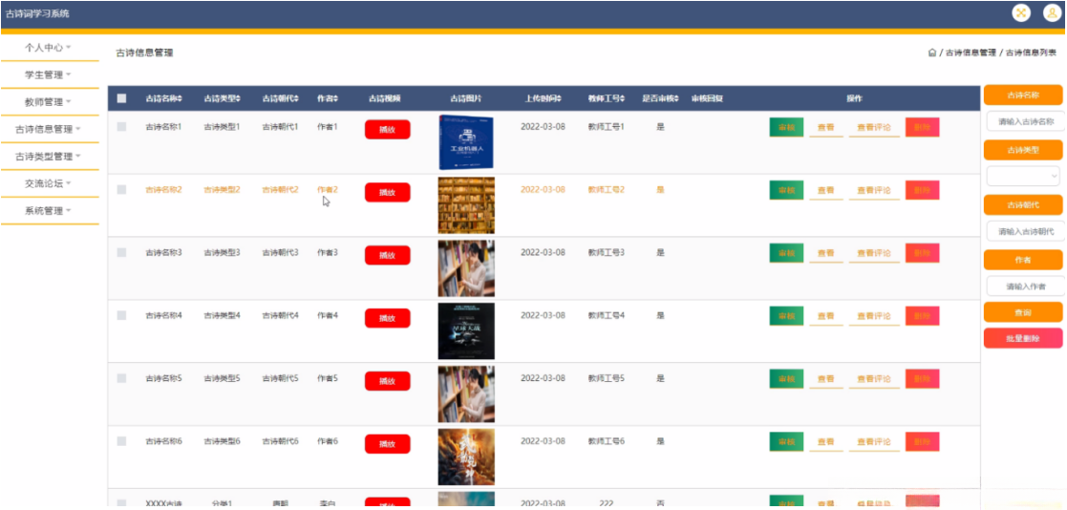Select the checkbox for 古诗名称4 row
This screenshot has width=1067, height=510.
point(122,315)
